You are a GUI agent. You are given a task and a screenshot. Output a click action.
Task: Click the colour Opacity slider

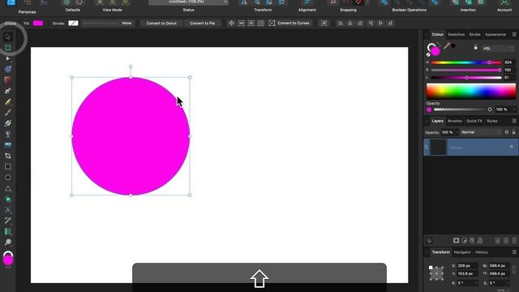(463, 109)
